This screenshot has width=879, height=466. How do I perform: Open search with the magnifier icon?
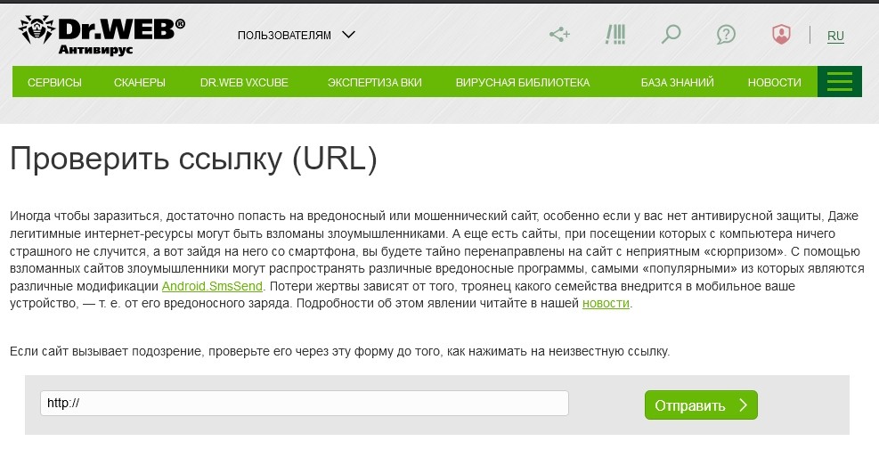671,35
